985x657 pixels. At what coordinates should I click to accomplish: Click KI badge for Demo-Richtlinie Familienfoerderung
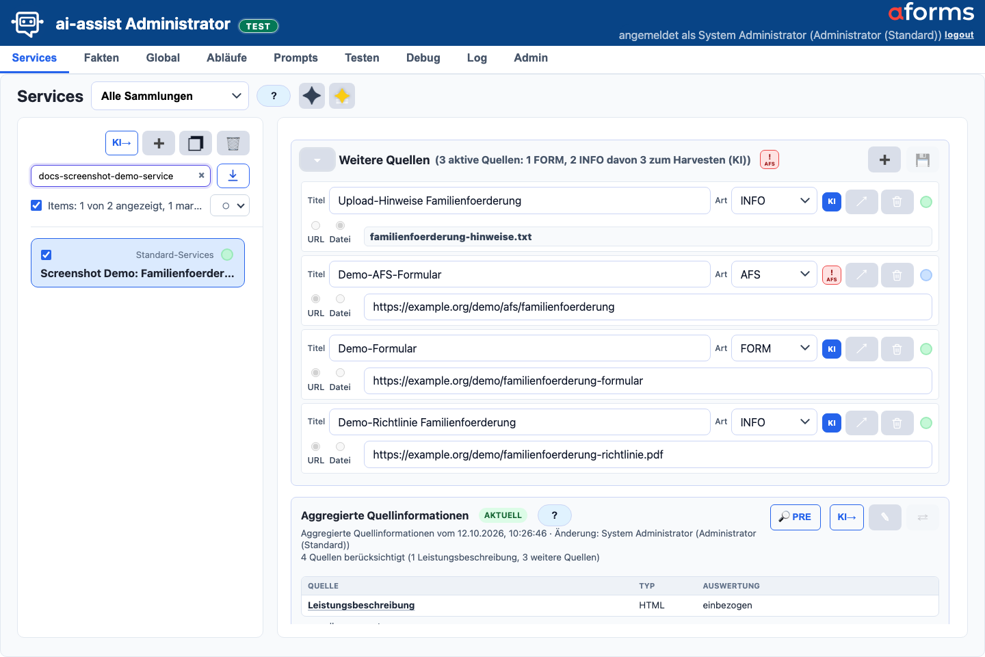[x=832, y=423]
